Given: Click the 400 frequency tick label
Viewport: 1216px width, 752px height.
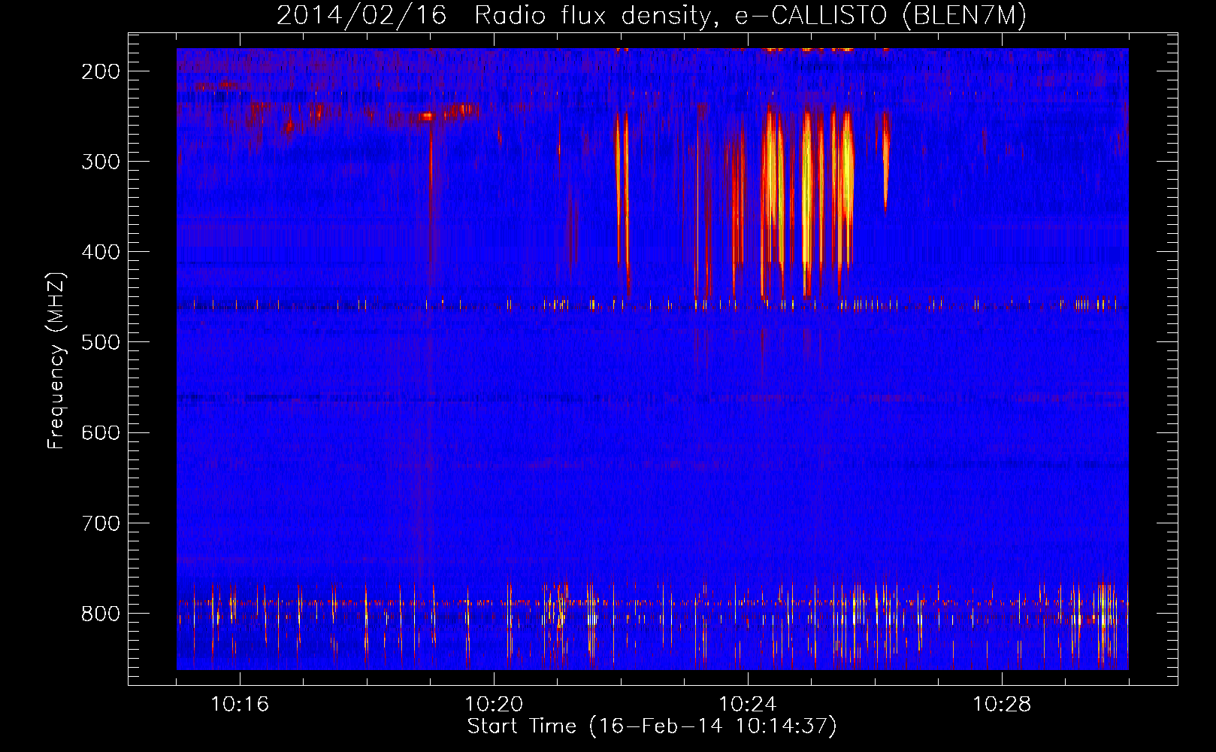Looking at the screenshot, I should click(100, 252).
